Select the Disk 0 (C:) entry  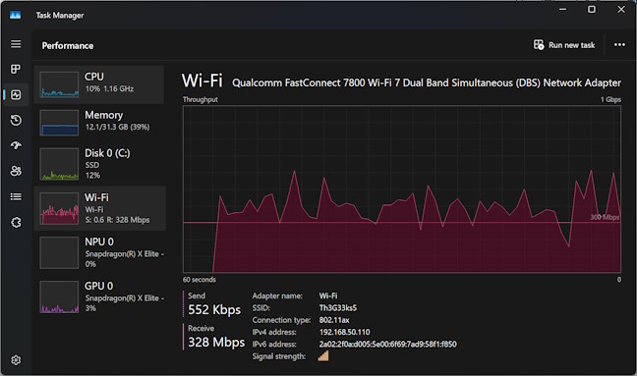(x=99, y=164)
